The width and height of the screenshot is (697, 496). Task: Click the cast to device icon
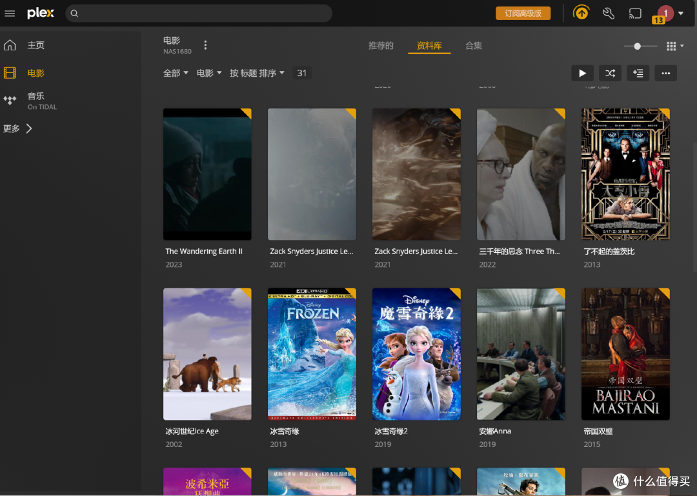pos(635,14)
